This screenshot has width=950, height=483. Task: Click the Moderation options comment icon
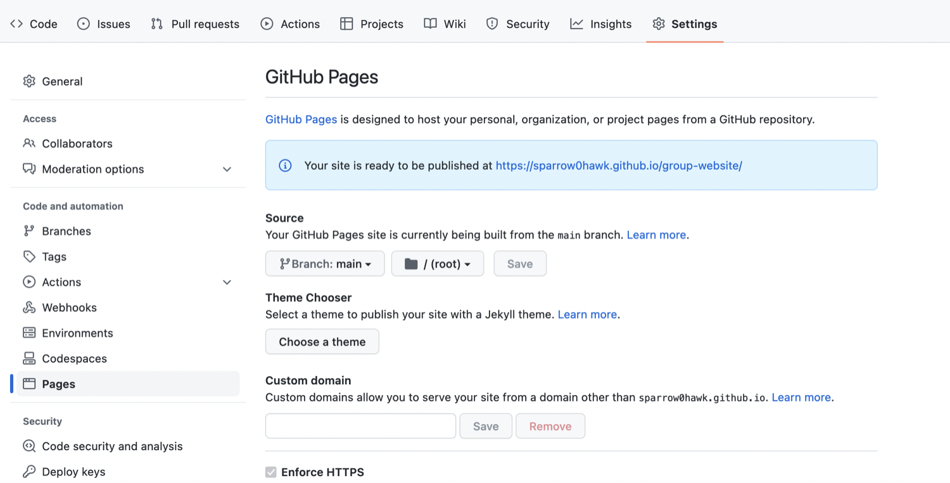click(x=29, y=169)
